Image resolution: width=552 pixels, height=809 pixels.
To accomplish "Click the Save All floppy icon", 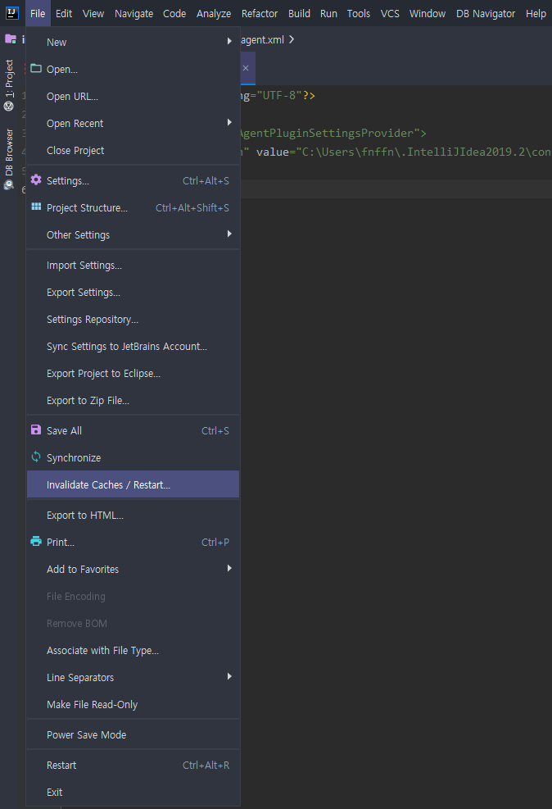I will pyautogui.click(x=36, y=429).
